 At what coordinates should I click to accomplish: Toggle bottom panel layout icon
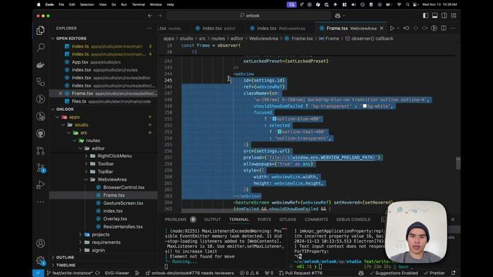[435, 15]
